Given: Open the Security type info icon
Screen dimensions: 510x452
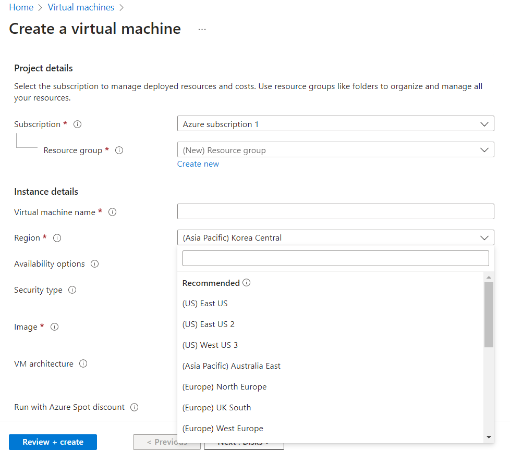Looking at the screenshot, I should (x=72, y=290).
